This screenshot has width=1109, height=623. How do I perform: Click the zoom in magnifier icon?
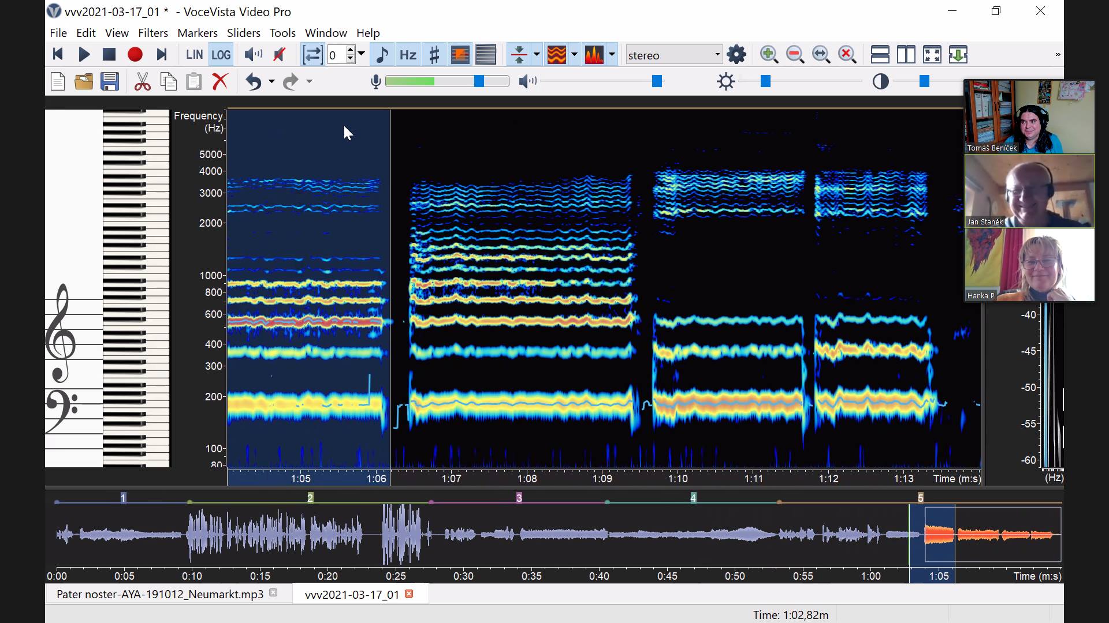coord(769,55)
